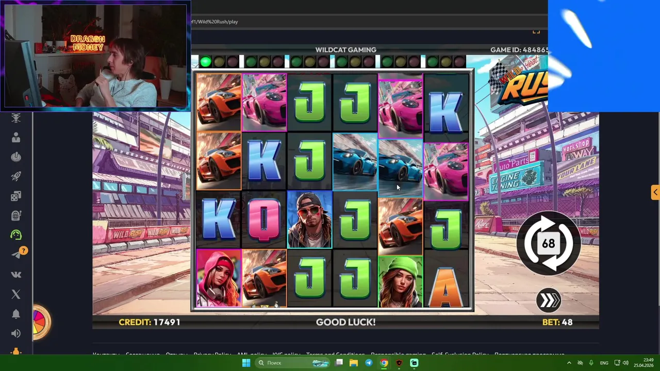Open the slot machine sidebar icon
The image size is (660, 371).
(x=16, y=215)
